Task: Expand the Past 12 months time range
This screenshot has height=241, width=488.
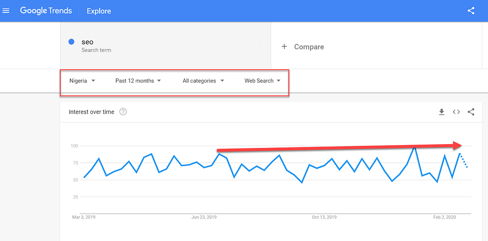Action: click(138, 81)
